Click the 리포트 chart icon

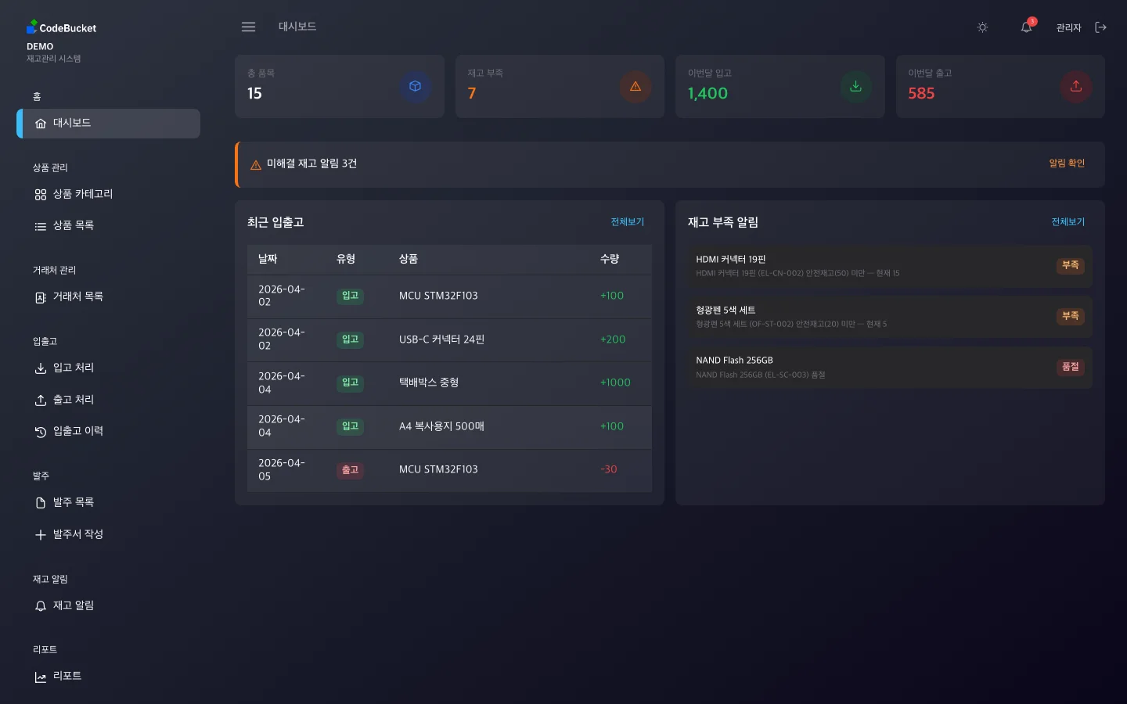(x=41, y=677)
